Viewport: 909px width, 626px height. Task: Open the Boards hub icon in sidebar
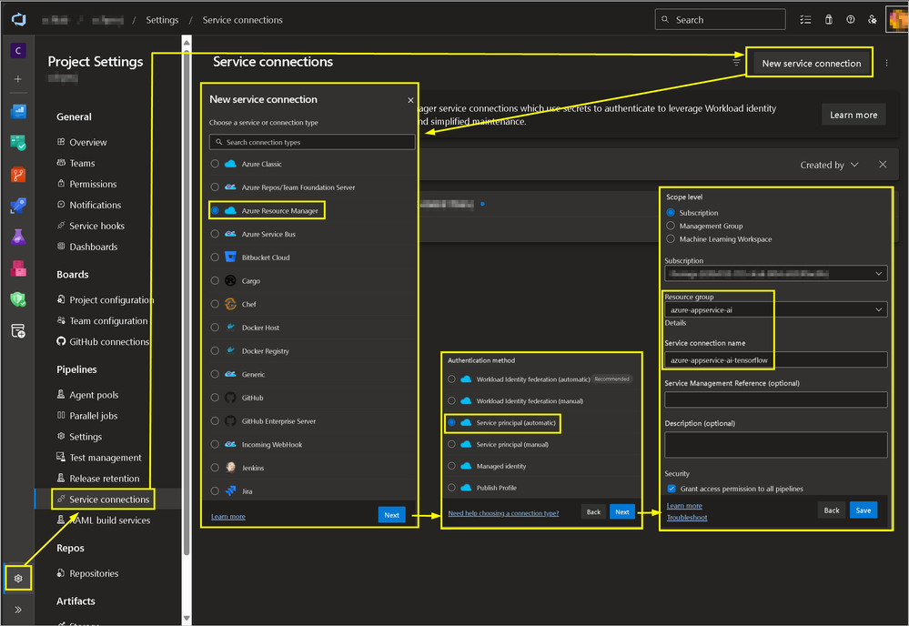click(18, 143)
